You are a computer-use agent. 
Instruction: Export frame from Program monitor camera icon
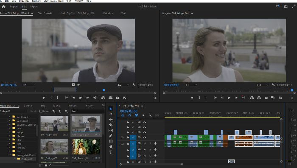click(266, 98)
